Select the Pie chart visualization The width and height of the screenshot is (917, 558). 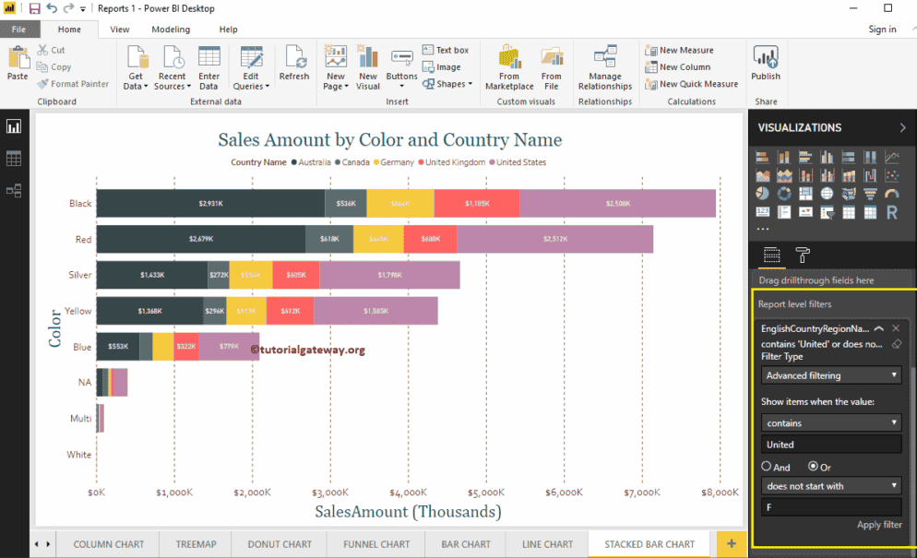click(x=762, y=193)
